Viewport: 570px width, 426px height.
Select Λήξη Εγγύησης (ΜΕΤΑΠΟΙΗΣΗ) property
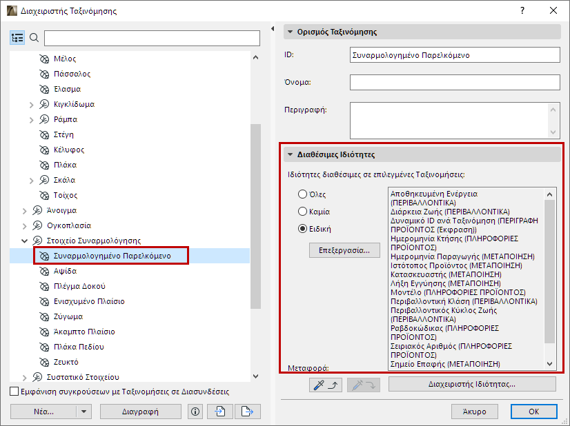(x=445, y=283)
